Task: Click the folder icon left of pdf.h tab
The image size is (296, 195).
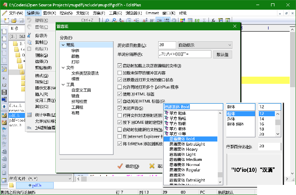Action: click(x=11, y=185)
